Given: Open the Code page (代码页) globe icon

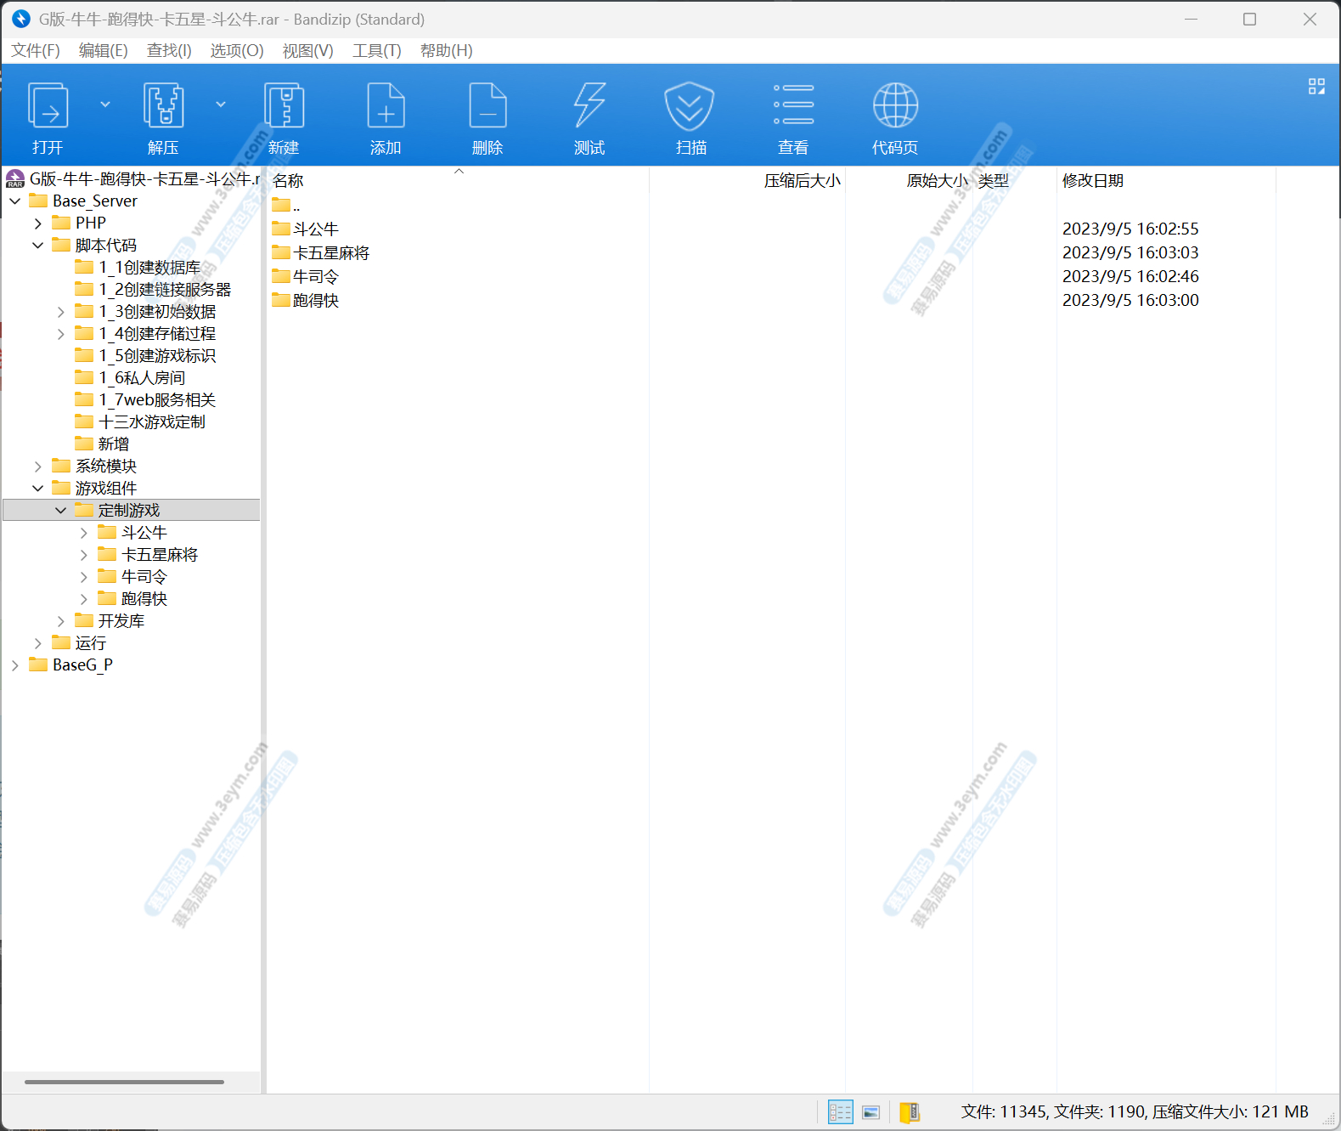Looking at the screenshot, I should [x=895, y=106].
